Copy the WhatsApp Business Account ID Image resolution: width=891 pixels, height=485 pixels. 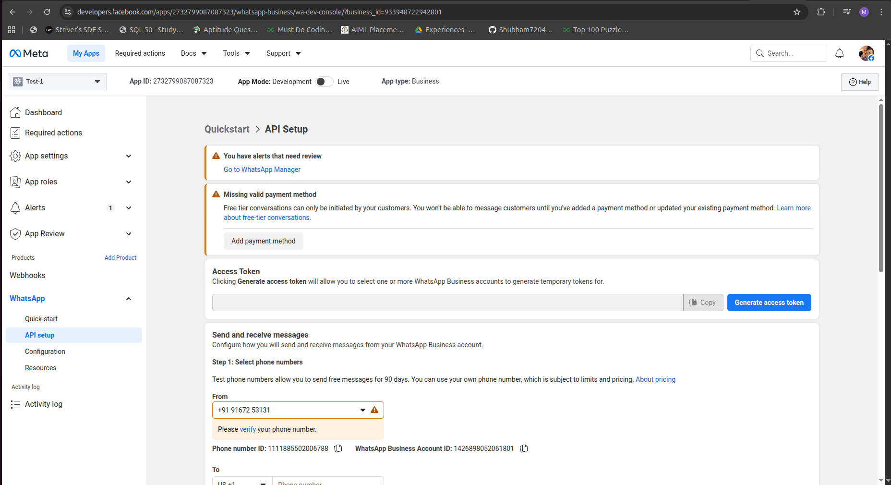pyautogui.click(x=524, y=449)
